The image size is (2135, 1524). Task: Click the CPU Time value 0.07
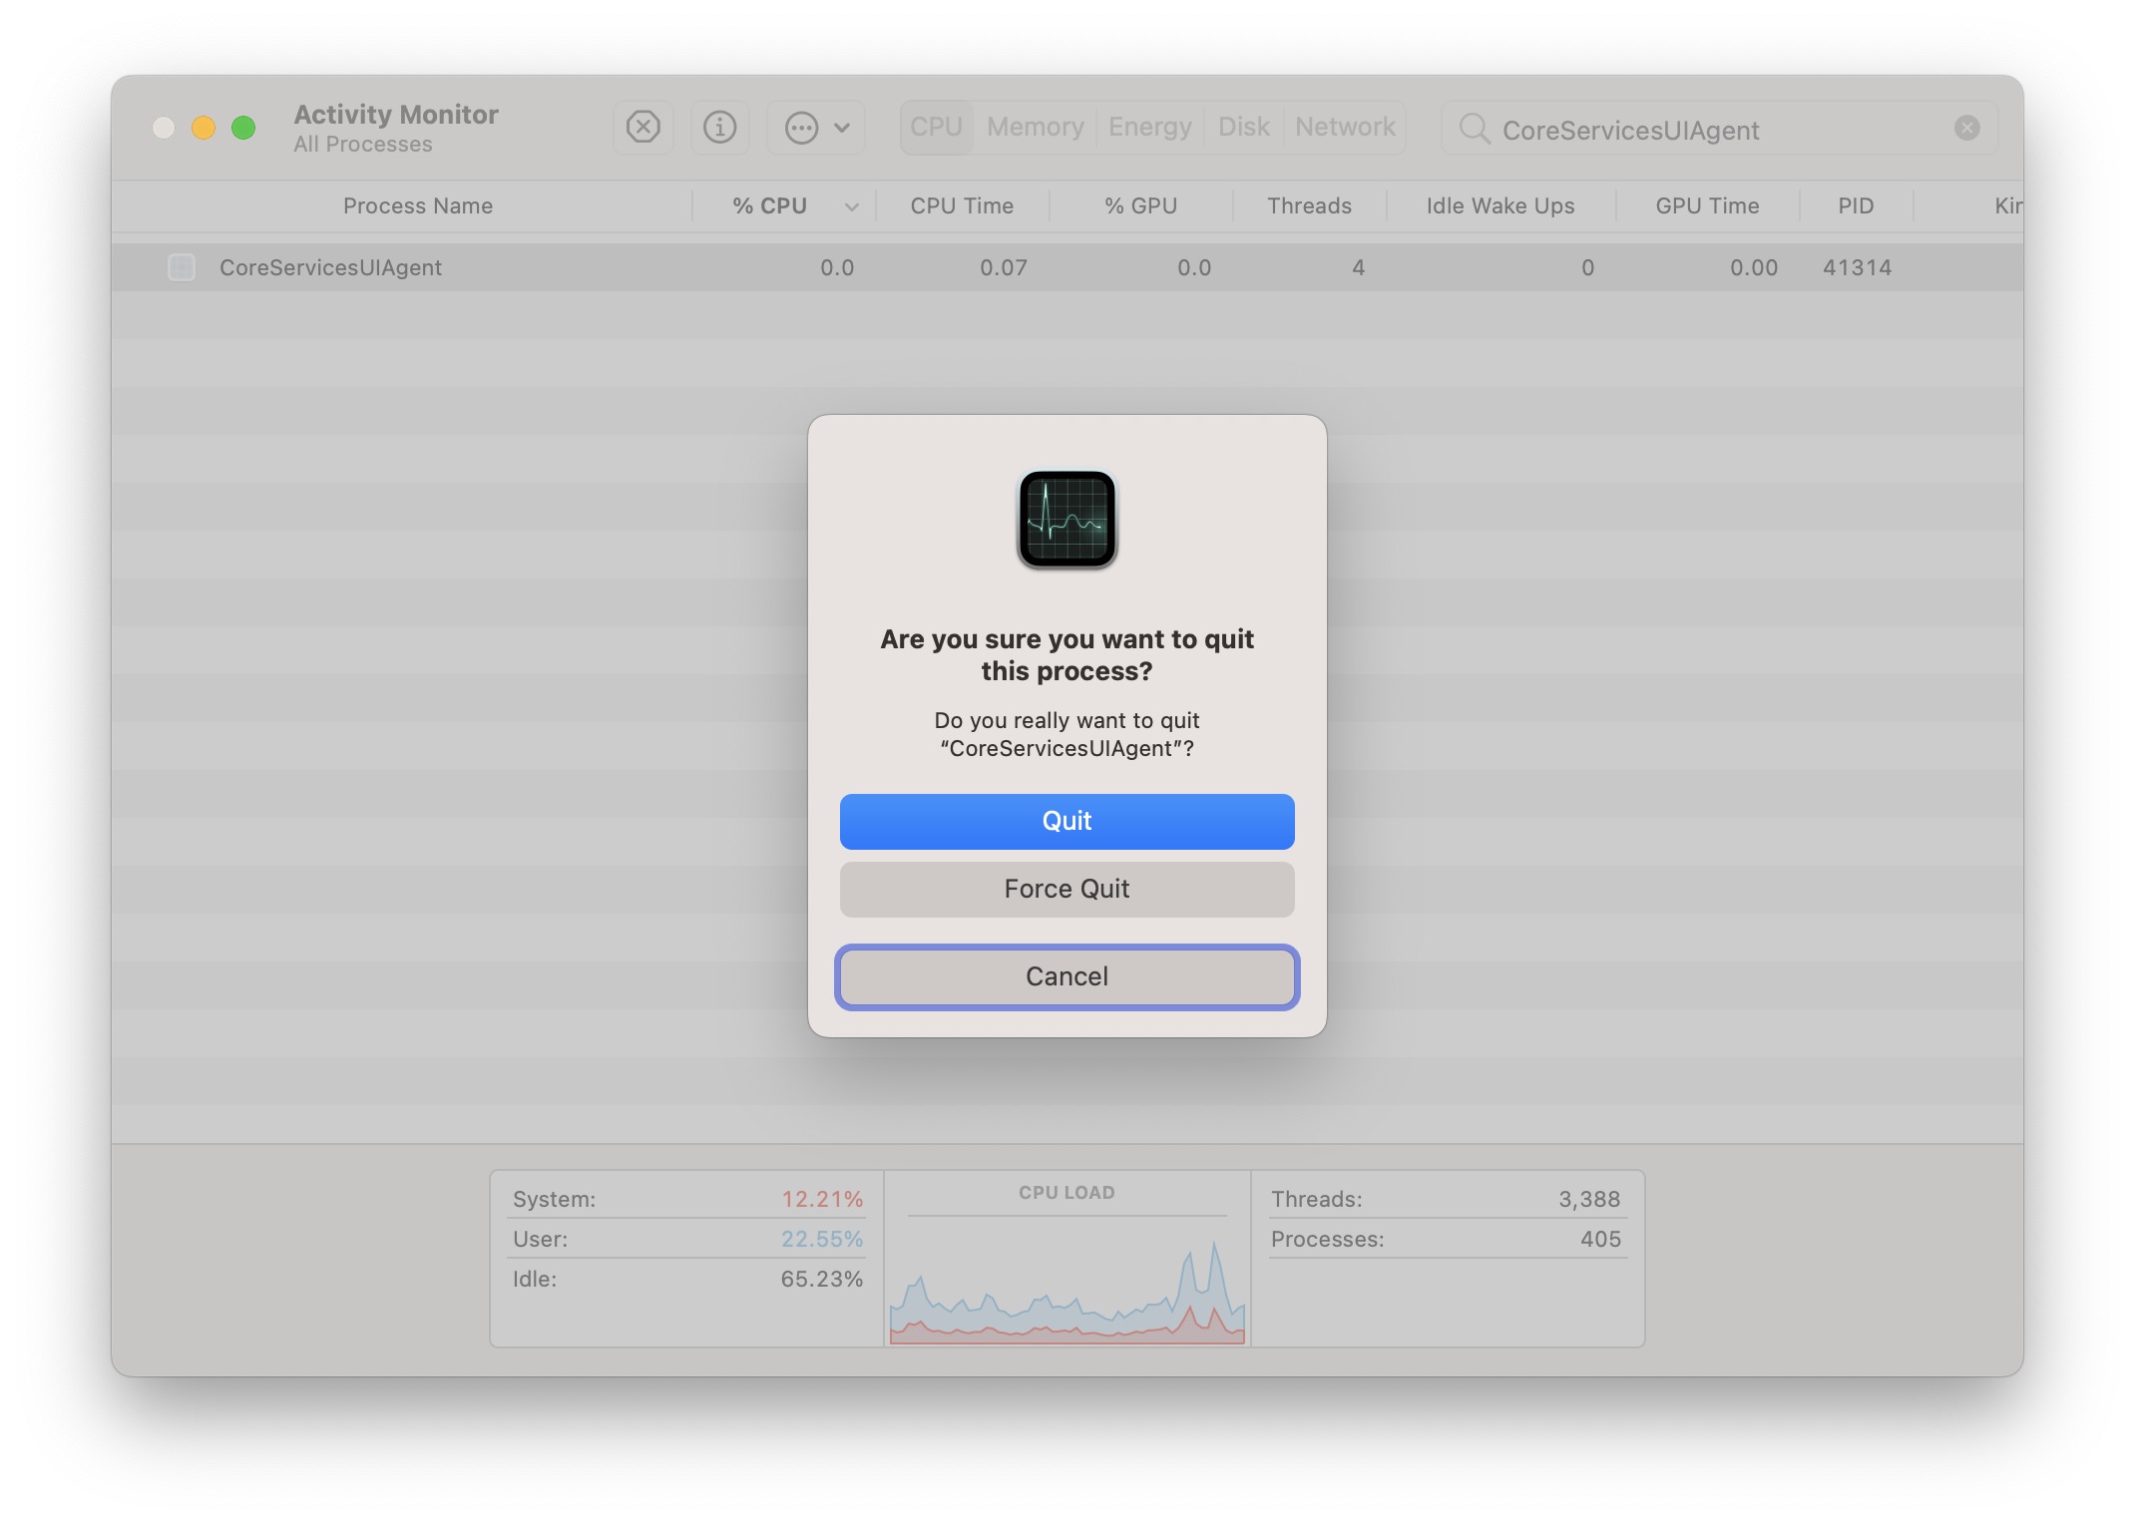tap(1003, 267)
